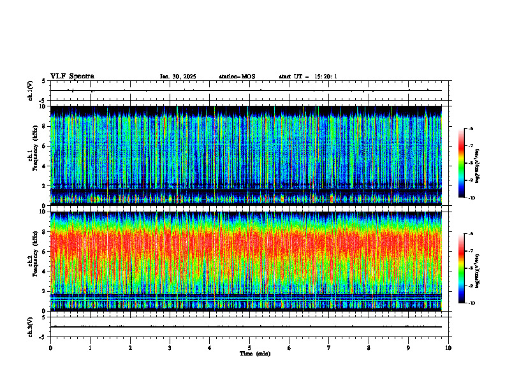Viewport: 505px width, 390px height.
Task: Click the "6" kHz tick on ch.2 axis
Action: [45, 252]
